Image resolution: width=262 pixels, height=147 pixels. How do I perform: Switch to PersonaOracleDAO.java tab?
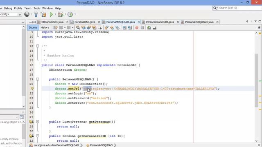pos(160,22)
